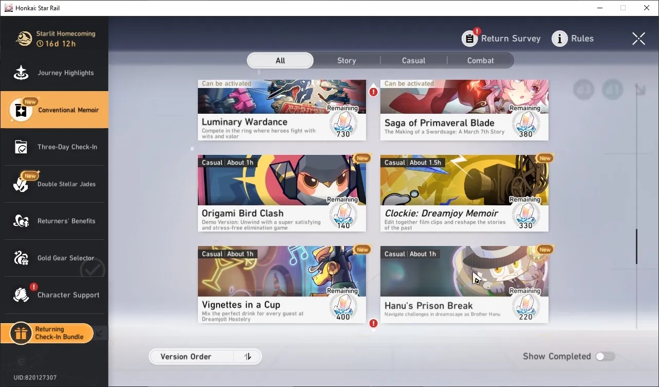This screenshot has width=659, height=387.
Task: Click the Vignettes in a Cup title
Action: [241, 305]
